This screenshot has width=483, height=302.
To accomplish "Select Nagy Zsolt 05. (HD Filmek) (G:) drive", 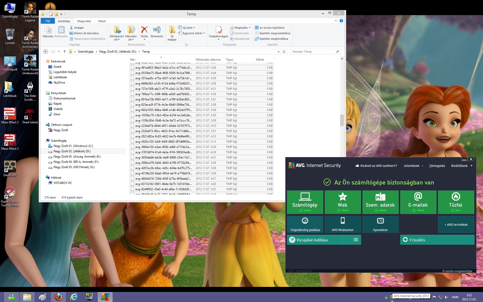I will tap(74, 167).
